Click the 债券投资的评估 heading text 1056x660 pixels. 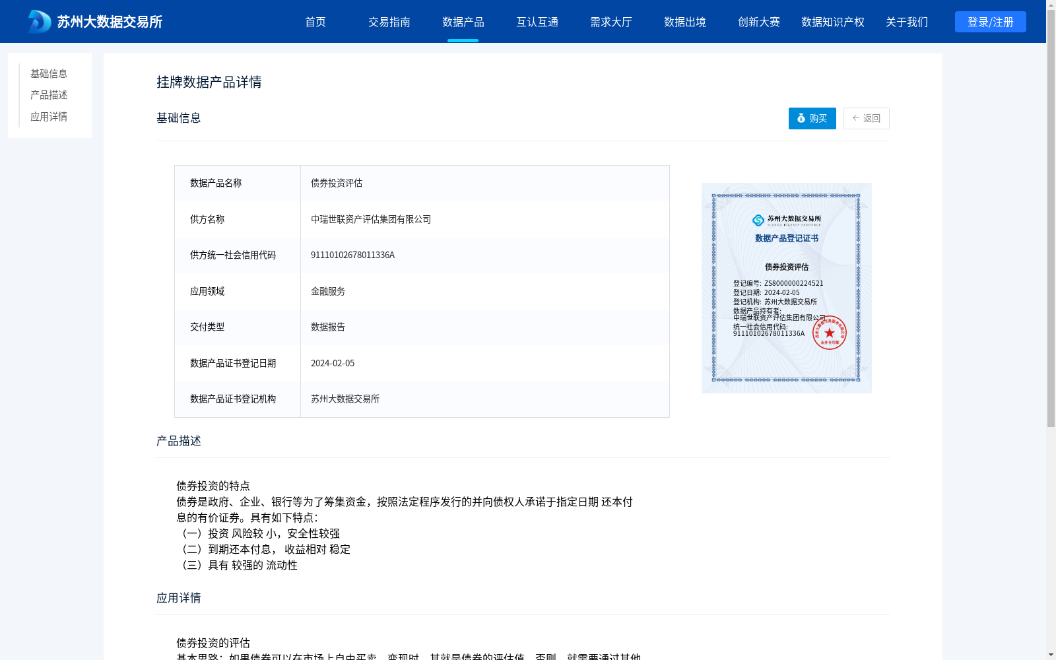pos(213,643)
